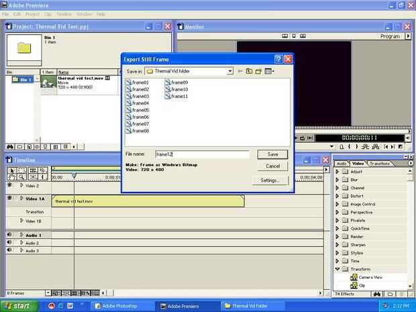Image resolution: width=416 pixels, height=312 pixels.
Task: Open the File menu
Action: pos(5,14)
